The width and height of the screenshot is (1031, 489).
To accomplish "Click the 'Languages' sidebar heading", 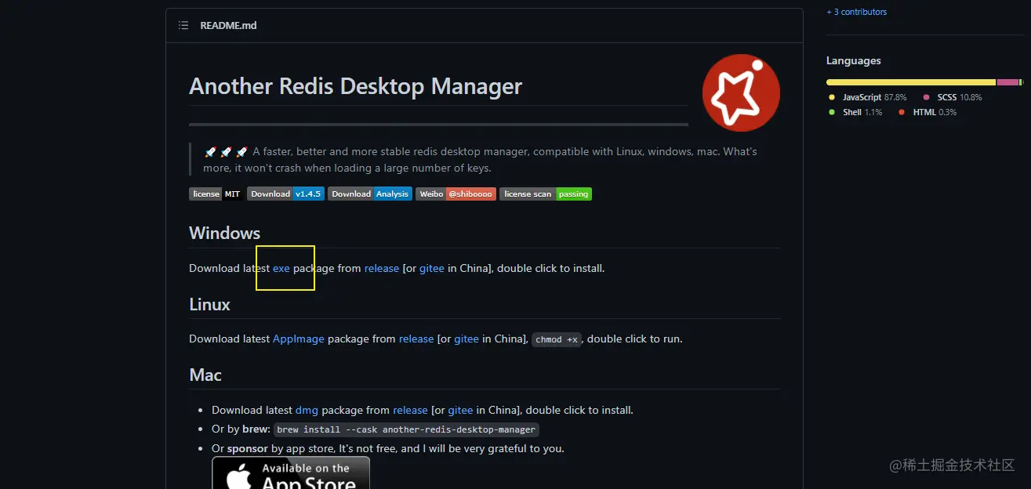I will point(854,61).
